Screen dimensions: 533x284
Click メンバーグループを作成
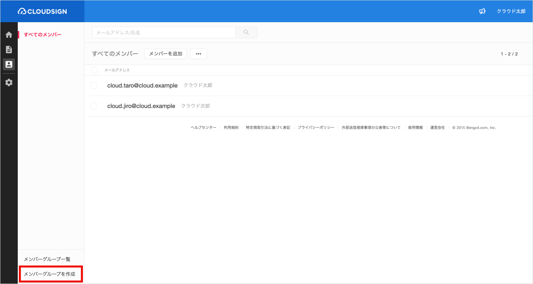pos(50,274)
